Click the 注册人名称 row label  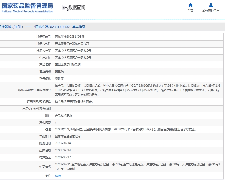(44, 44)
